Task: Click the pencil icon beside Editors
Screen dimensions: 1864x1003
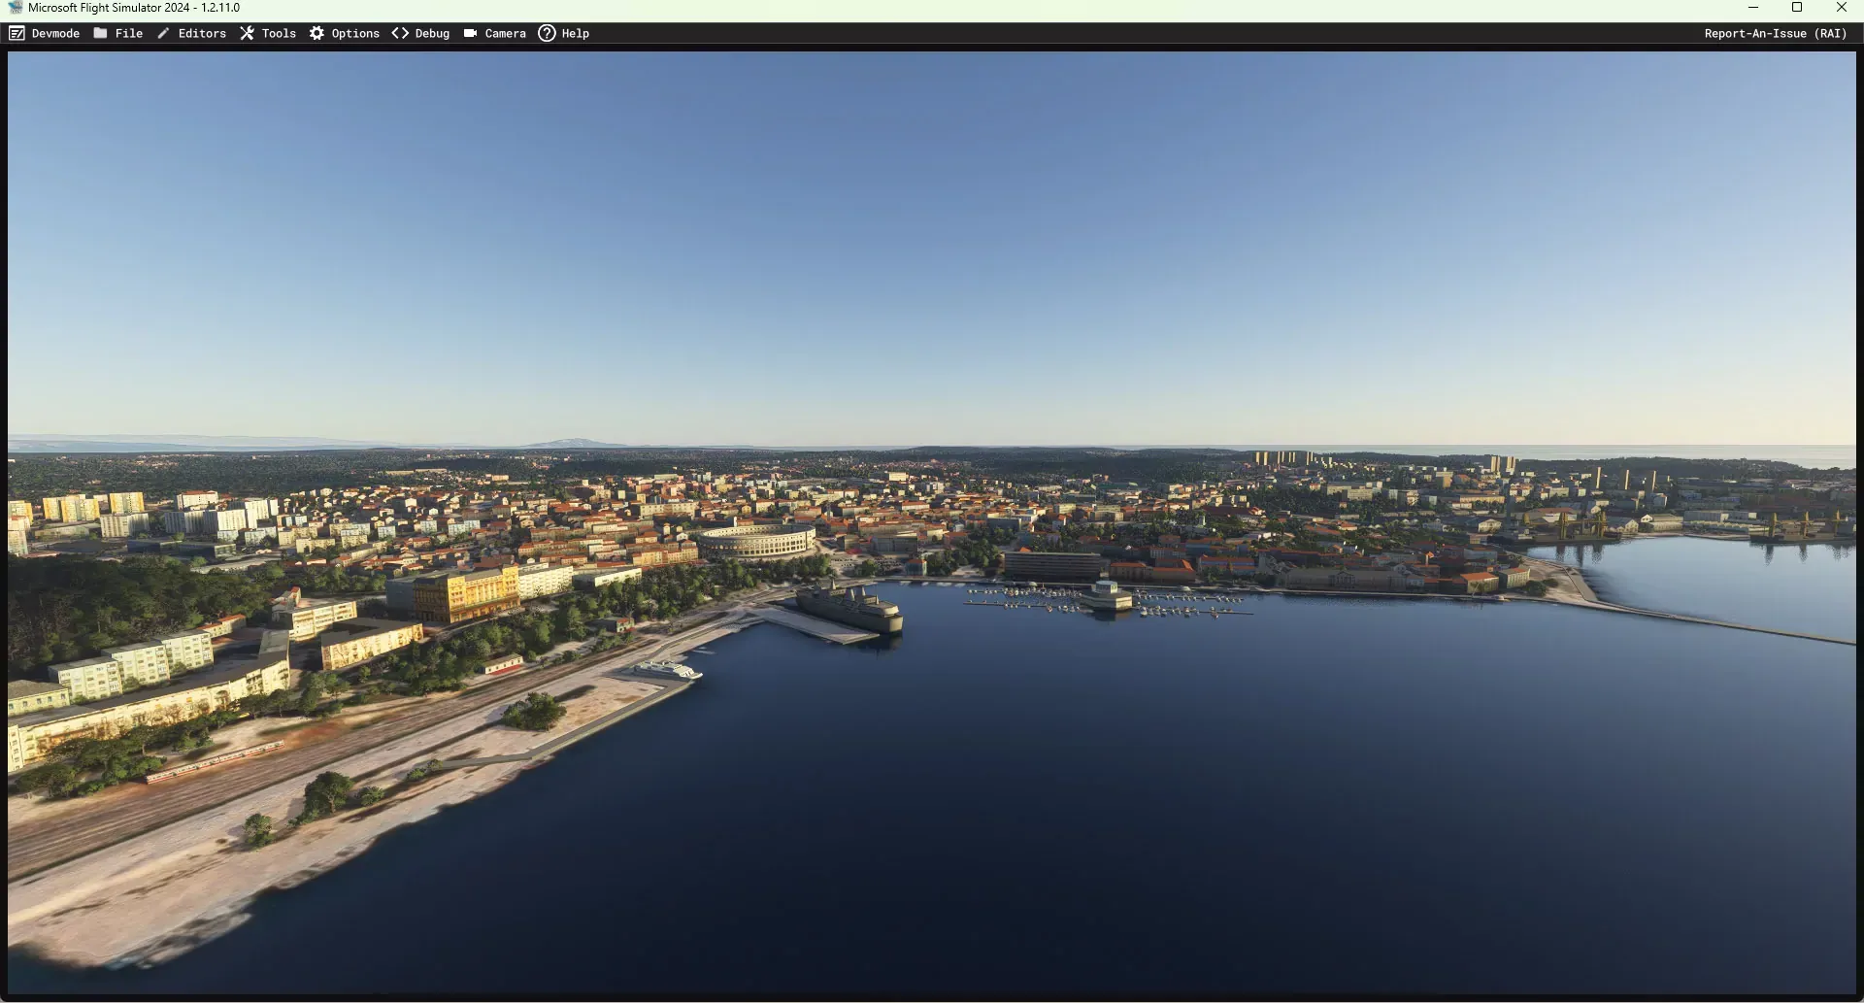Action: 163,33
